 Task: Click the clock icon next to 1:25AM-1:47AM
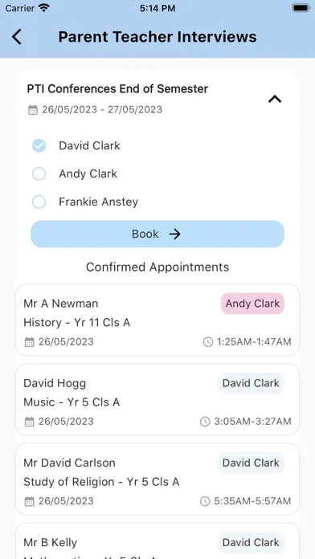pos(208,342)
